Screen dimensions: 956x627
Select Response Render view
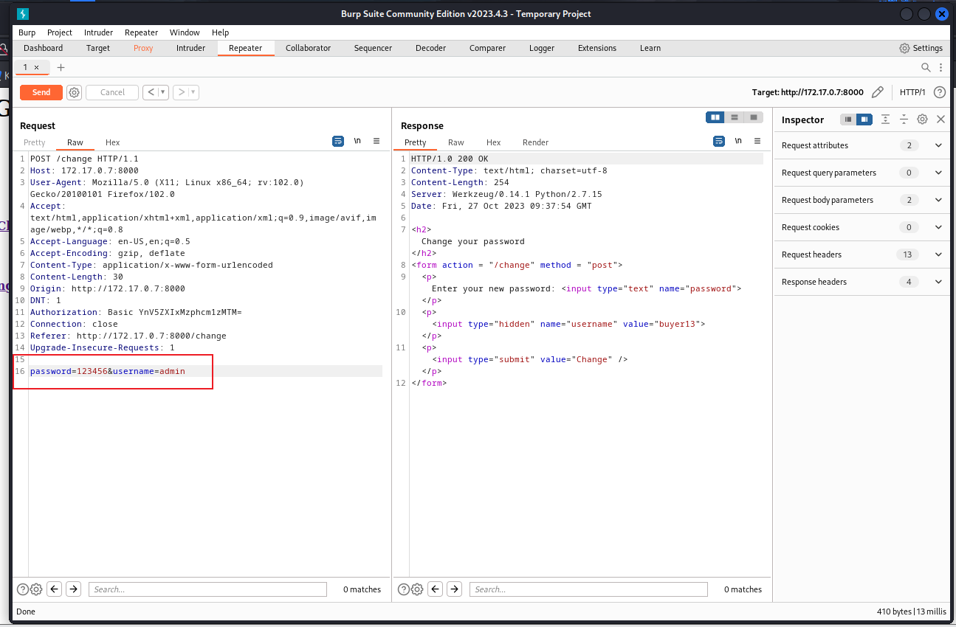pyautogui.click(x=536, y=142)
